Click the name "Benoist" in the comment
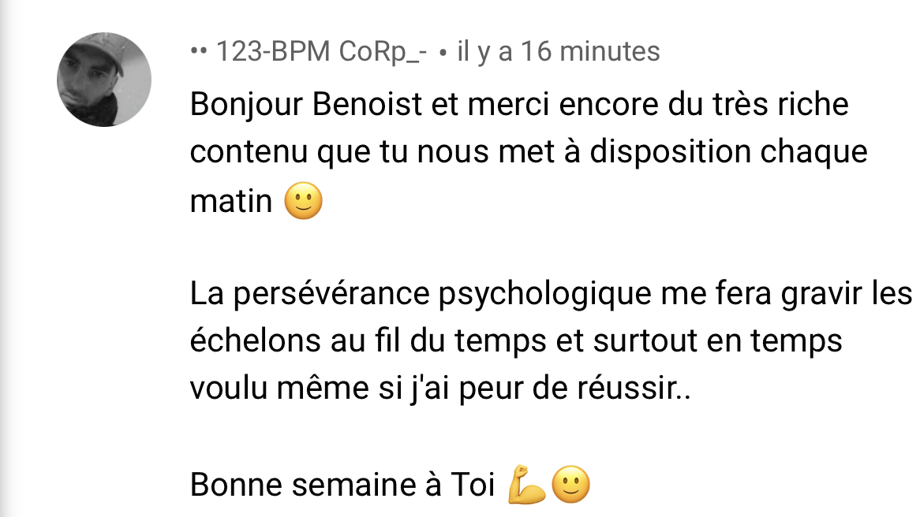 pos(367,105)
